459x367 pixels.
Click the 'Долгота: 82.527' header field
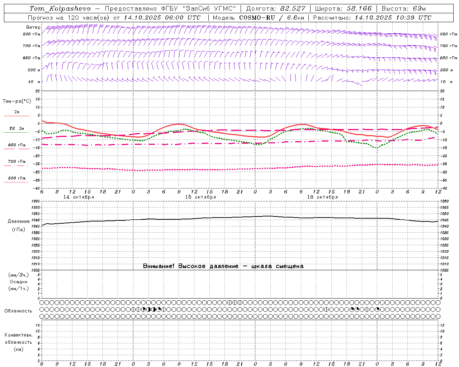tap(276, 9)
